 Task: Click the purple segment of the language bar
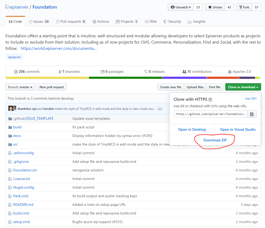[x=185, y=78]
